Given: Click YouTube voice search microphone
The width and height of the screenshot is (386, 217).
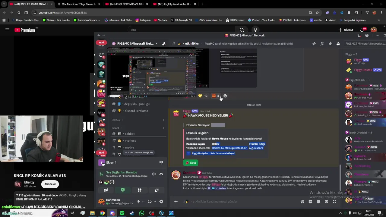Looking at the screenshot, I should pyautogui.click(x=255, y=30).
